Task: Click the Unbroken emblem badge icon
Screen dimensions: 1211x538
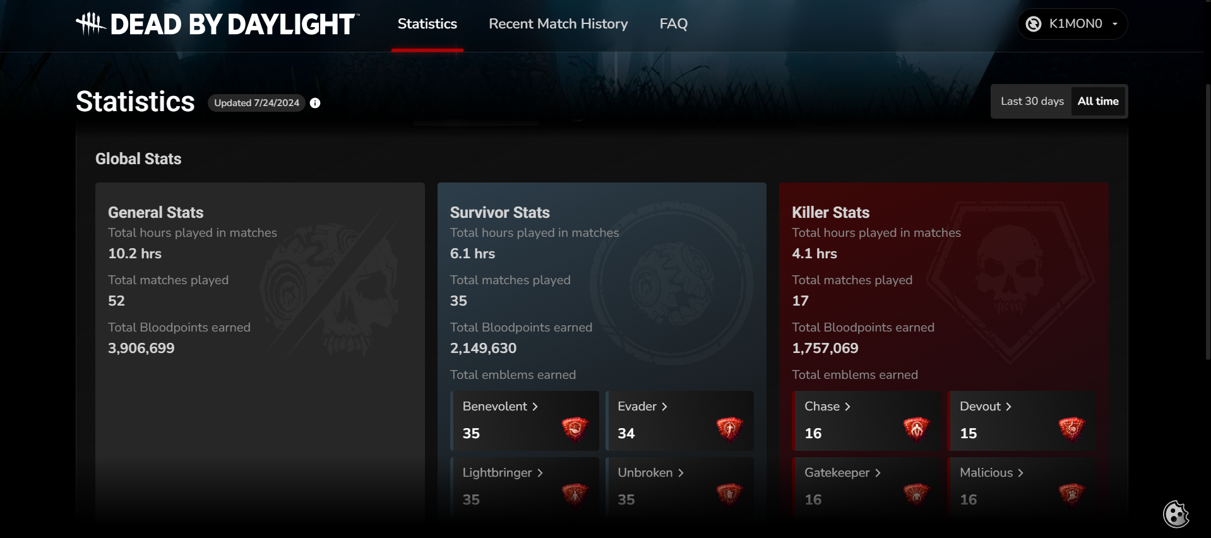Action: pyautogui.click(x=730, y=494)
